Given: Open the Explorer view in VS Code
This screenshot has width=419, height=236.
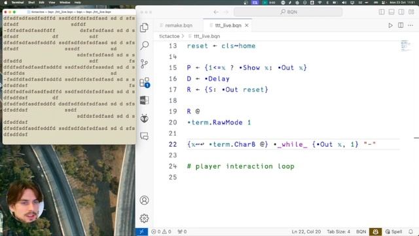Looking at the screenshot, I should (144, 28).
